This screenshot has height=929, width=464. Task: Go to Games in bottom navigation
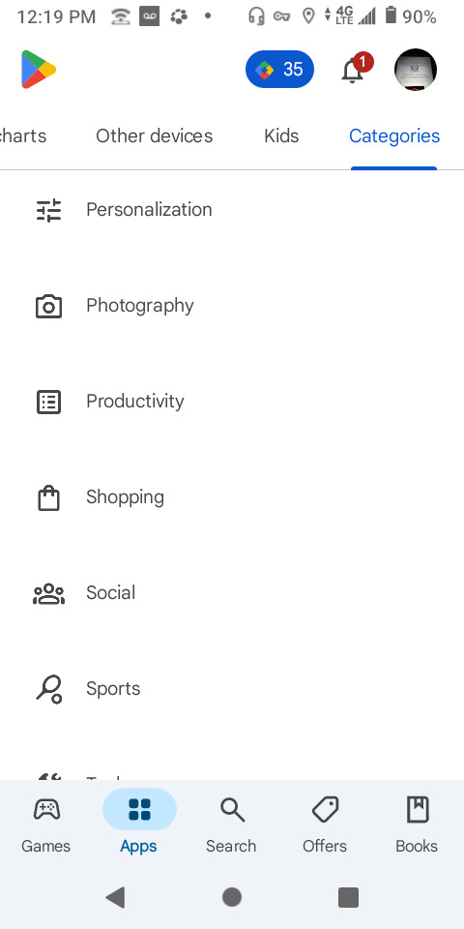46,824
